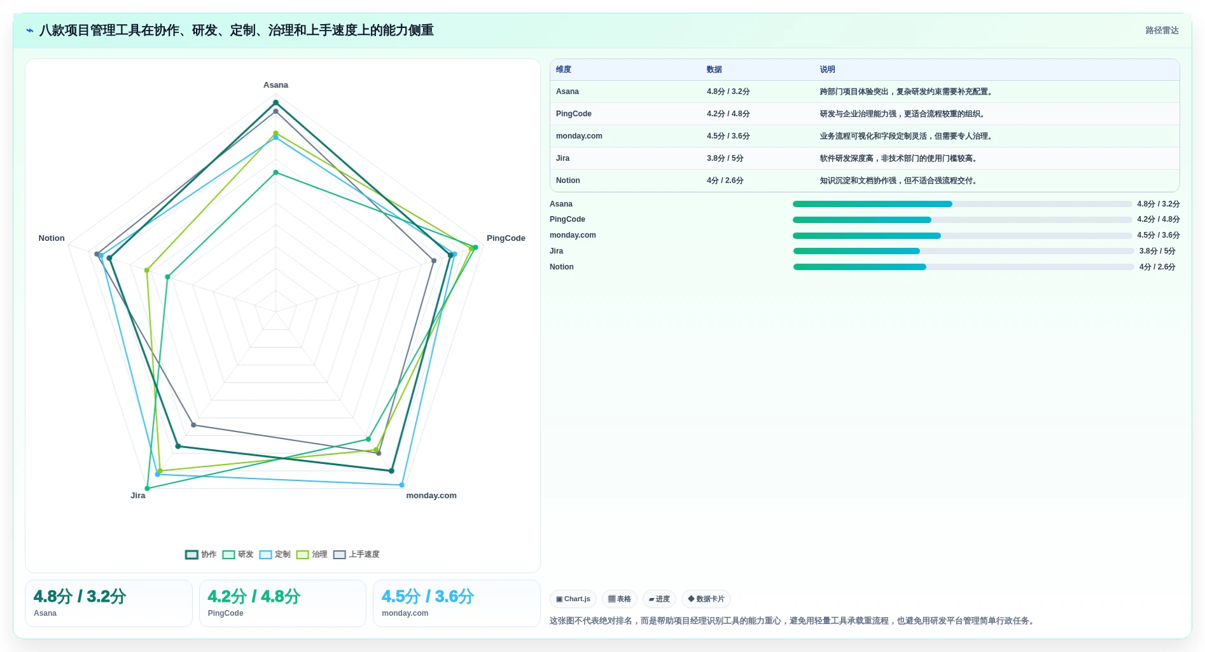Click the Asana radar axis label
This screenshot has width=1205, height=652.
pyautogui.click(x=275, y=85)
